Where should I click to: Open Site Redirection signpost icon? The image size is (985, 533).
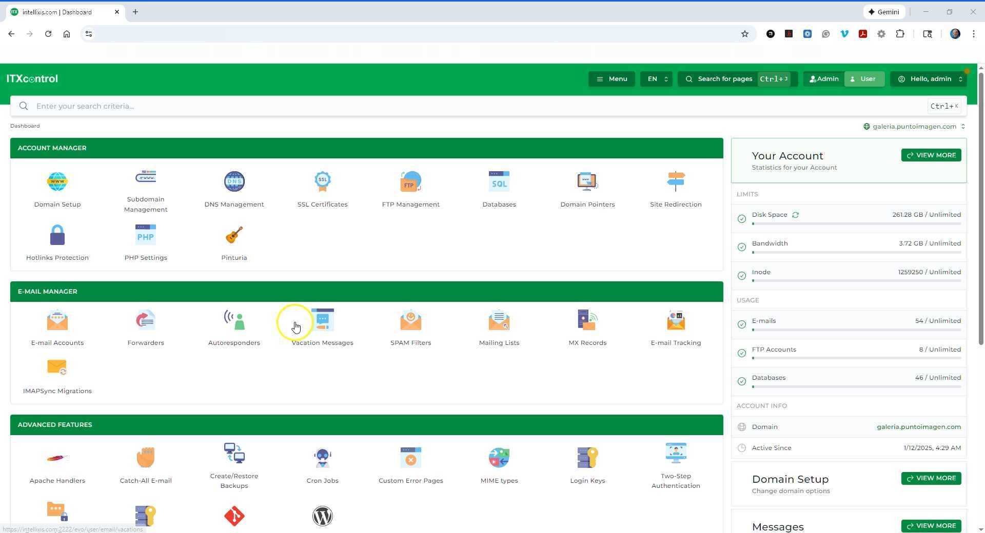click(676, 181)
